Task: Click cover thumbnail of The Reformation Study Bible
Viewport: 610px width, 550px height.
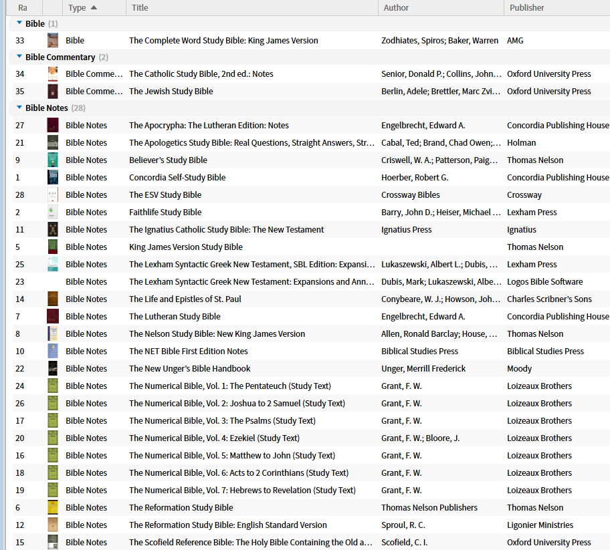Action: pos(53,508)
